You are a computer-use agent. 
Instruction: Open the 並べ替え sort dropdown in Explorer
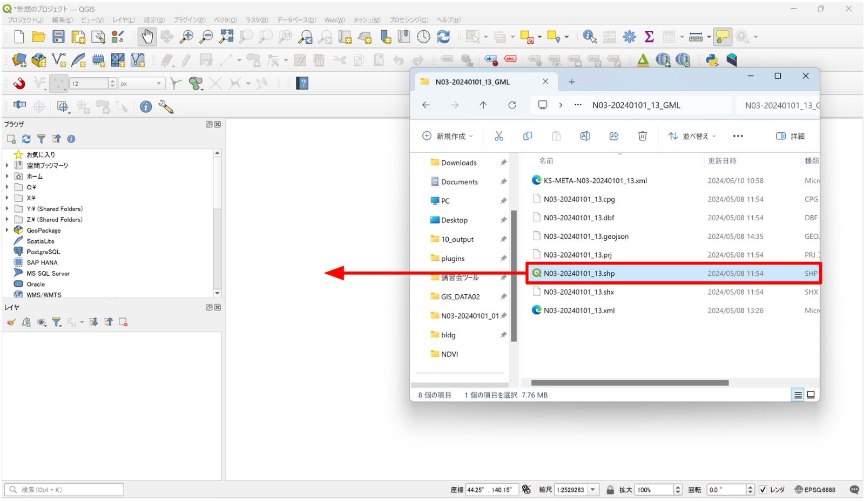click(x=692, y=136)
